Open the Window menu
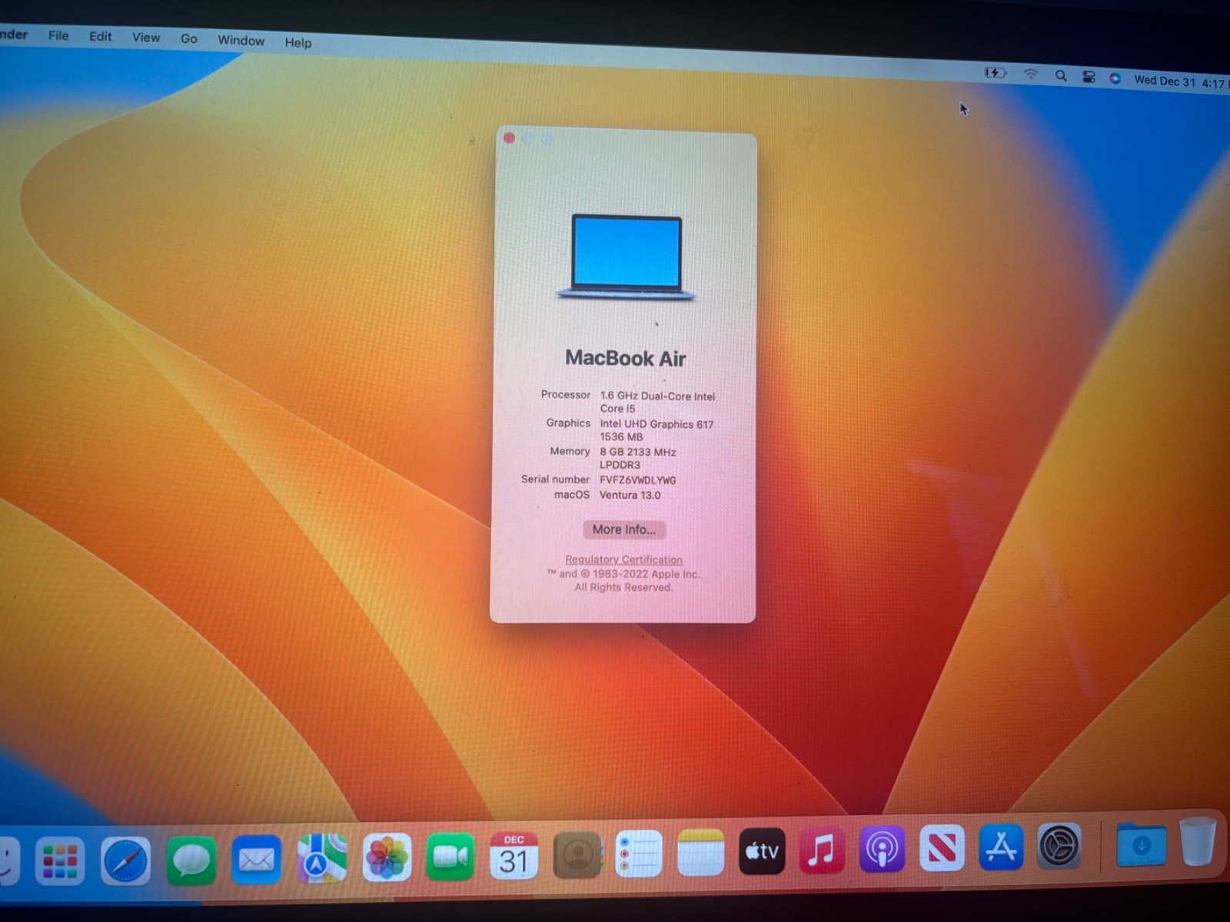The image size is (1230, 922). (x=241, y=40)
